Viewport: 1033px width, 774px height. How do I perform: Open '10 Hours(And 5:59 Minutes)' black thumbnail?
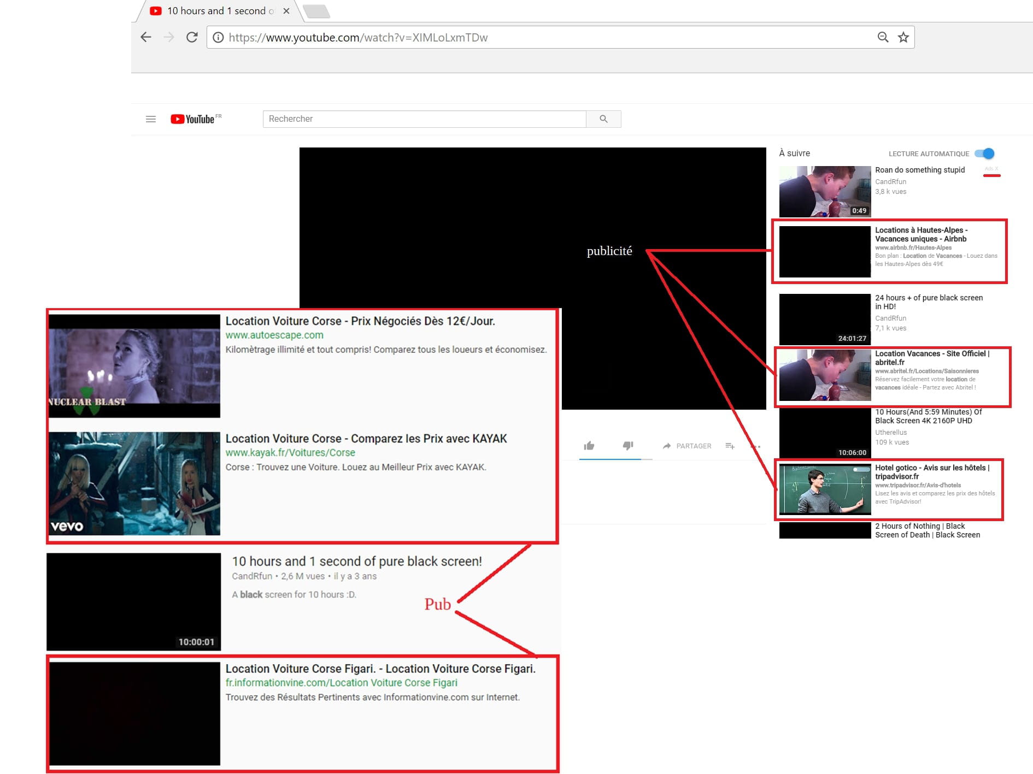click(x=825, y=434)
